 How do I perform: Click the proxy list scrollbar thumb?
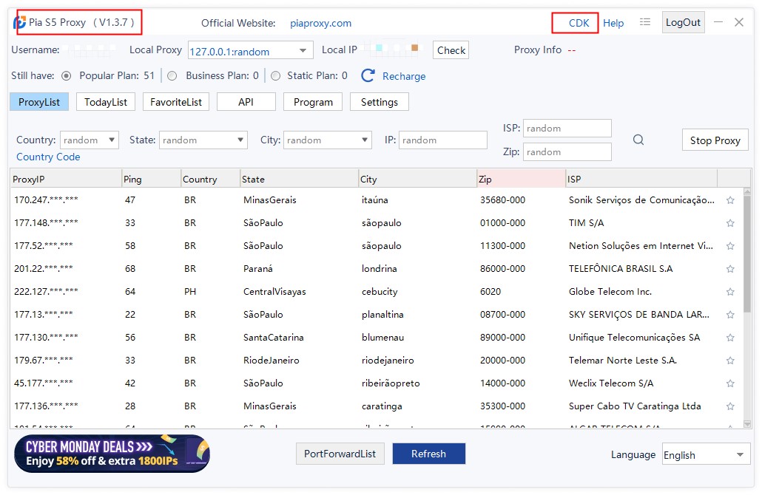point(747,253)
